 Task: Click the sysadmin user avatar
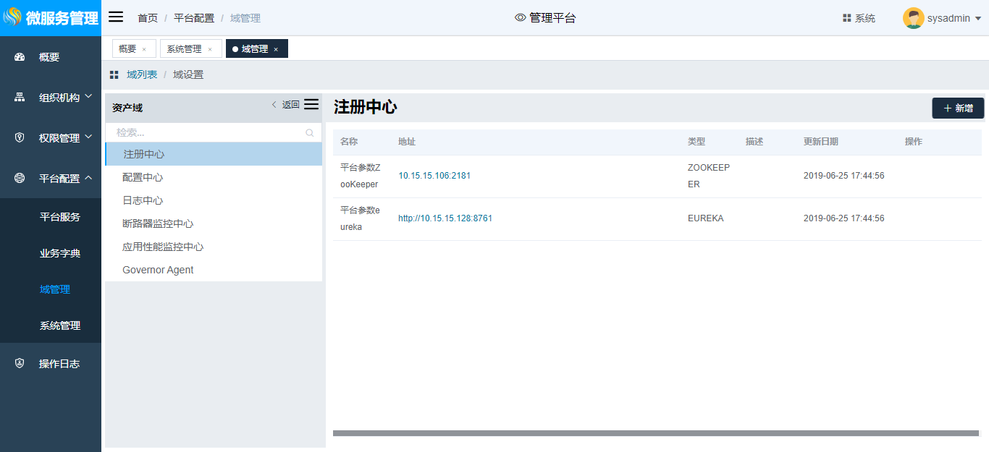click(913, 18)
